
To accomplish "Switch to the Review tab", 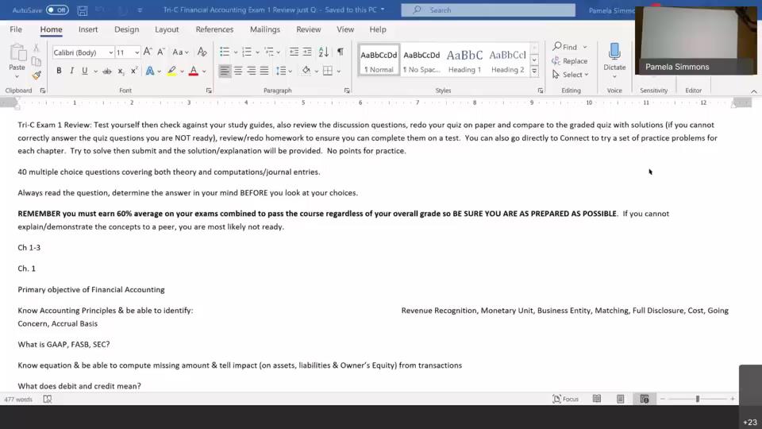I will 309,29.
